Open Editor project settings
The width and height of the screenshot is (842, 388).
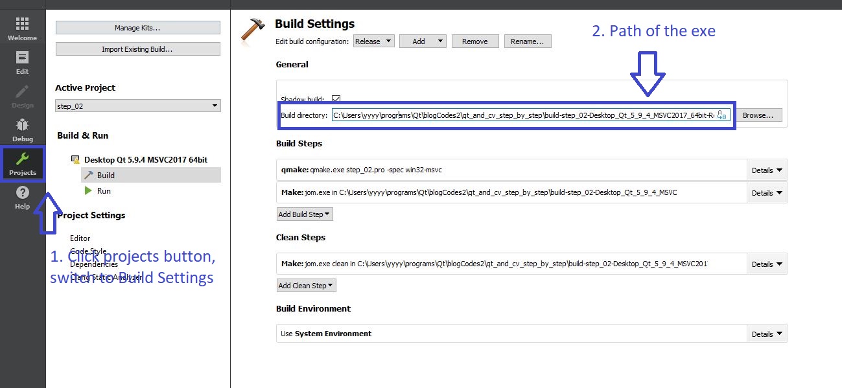(80, 238)
